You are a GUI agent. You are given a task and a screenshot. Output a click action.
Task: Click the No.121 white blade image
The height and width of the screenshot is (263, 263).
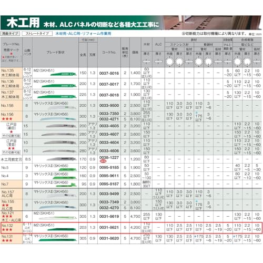(x=58, y=218)
